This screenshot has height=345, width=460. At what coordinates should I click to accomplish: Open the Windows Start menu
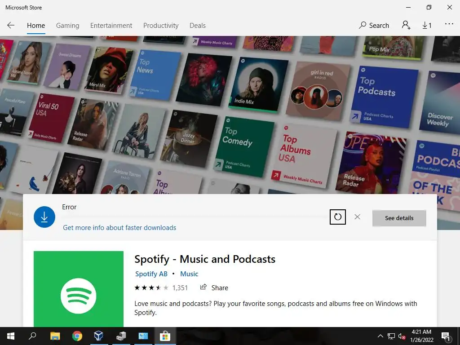coord(11,336)
